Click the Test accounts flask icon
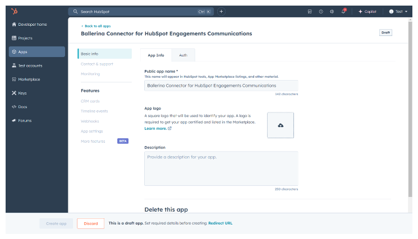This screenshot has width=418, height=239. (x=14, y=65)
